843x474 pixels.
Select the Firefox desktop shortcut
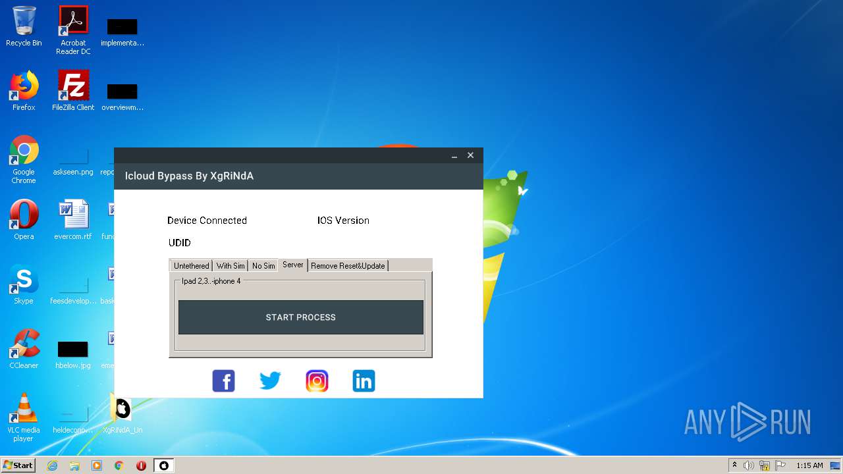[24, 91]
